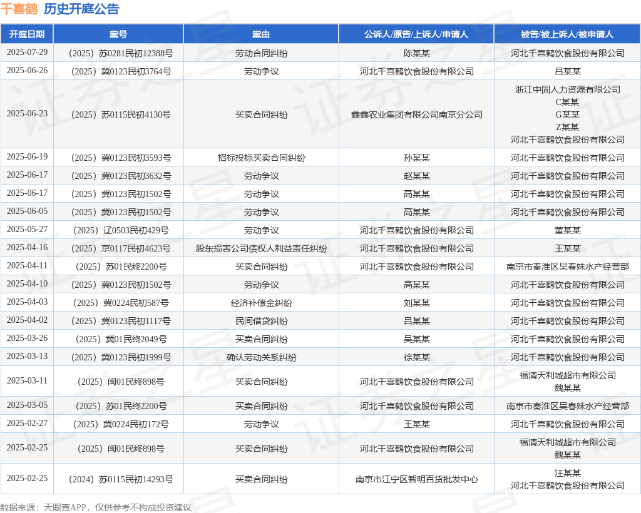Select date cell 2025-04-11

pos(27,266)
